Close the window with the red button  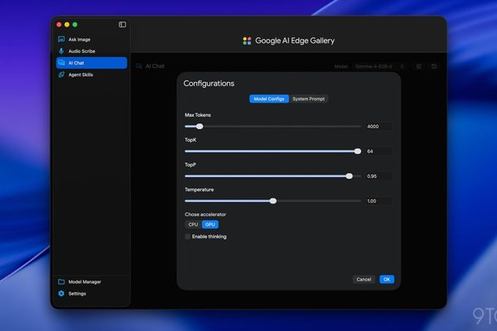click(59, 24)
